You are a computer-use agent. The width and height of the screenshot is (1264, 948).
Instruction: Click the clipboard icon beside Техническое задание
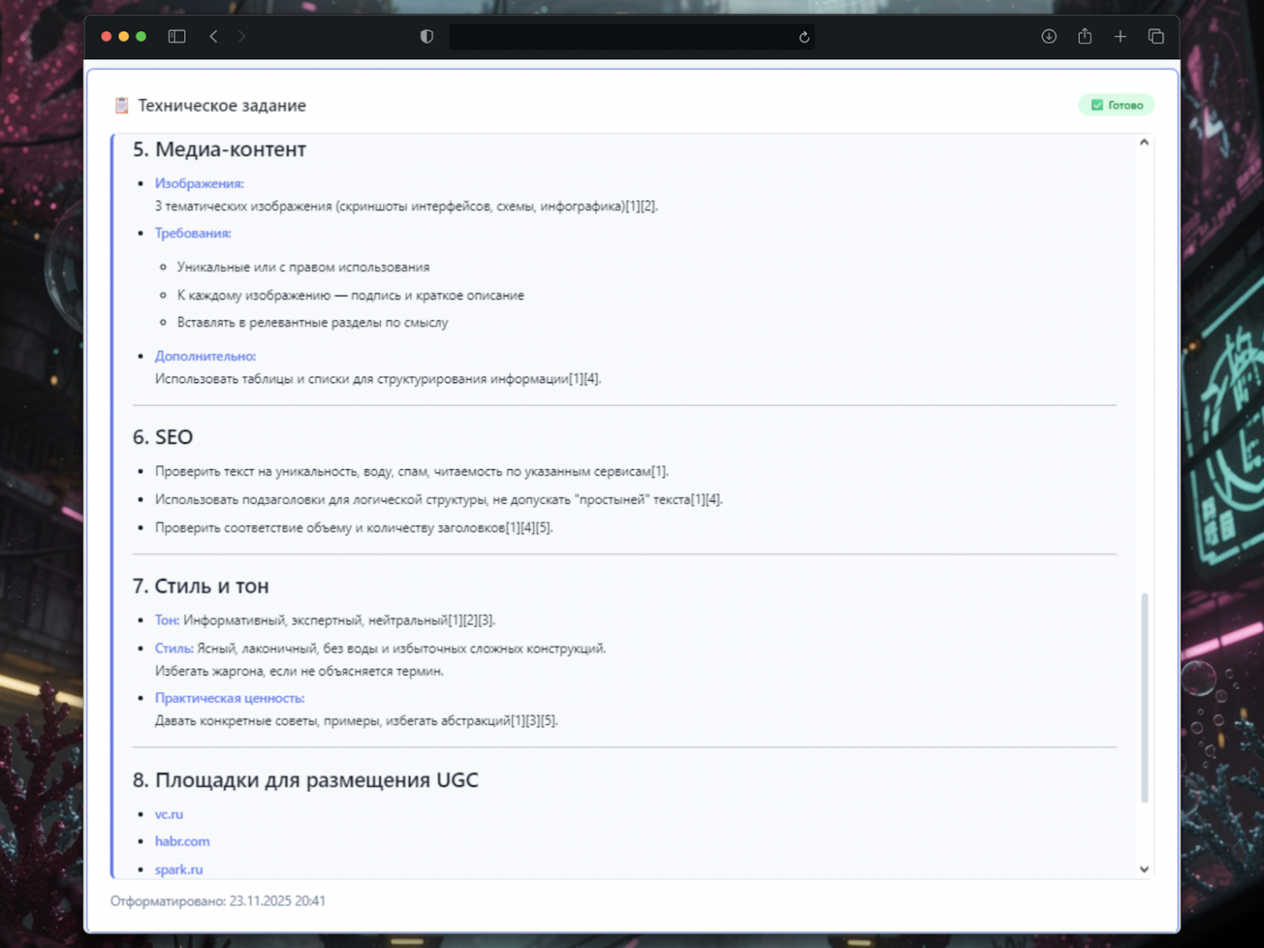(x=120, y=105)
